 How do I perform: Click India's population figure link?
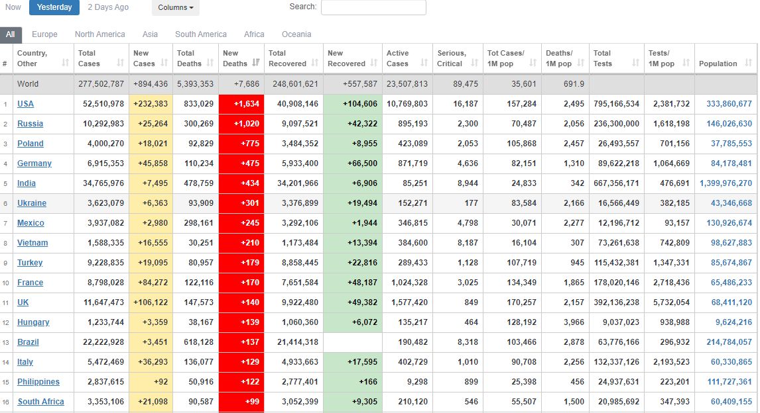(x=720, y=183)
